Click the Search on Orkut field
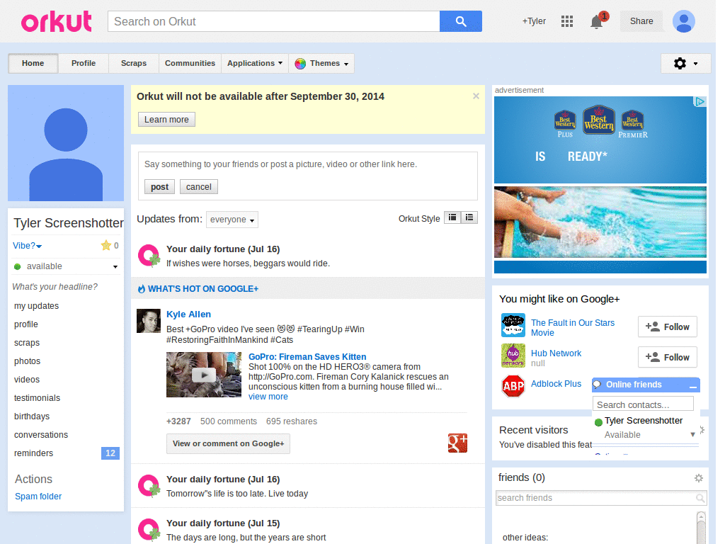 click(274, 21)
